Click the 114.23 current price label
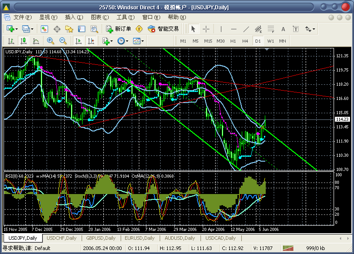The image size is (354, 254). click(x=342, y=119)
